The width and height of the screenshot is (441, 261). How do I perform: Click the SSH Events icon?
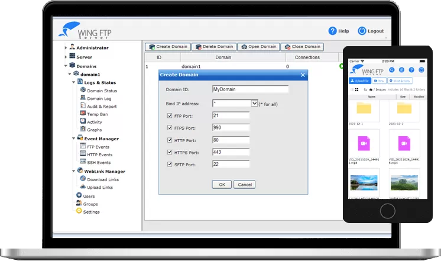(x=83, y=162)
